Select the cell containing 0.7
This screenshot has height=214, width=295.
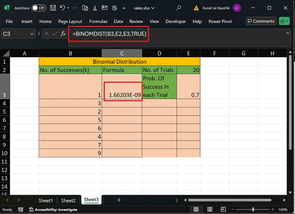188,86
